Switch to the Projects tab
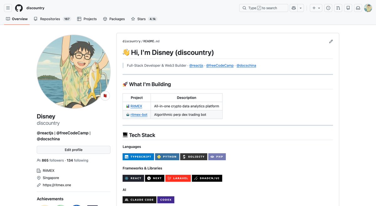This screenshot has height=206, width=376. point(87,19)
